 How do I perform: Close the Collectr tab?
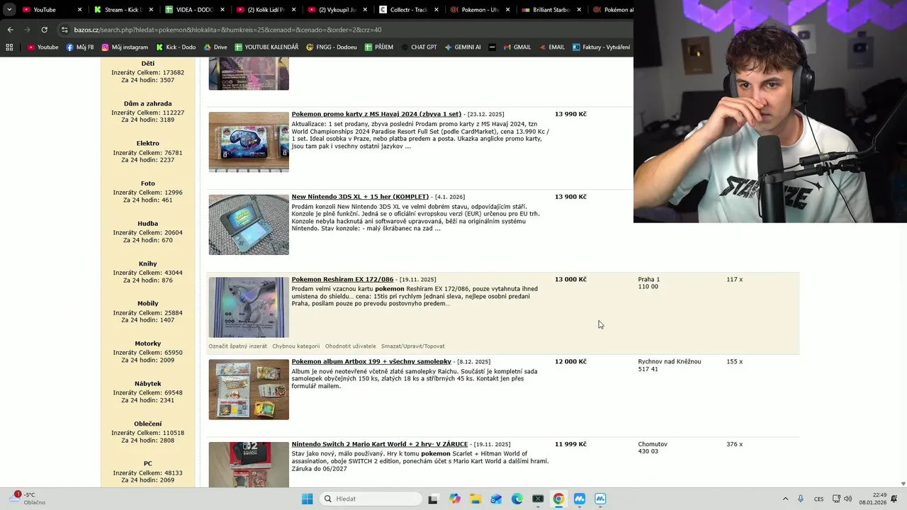tap(436, 10)
